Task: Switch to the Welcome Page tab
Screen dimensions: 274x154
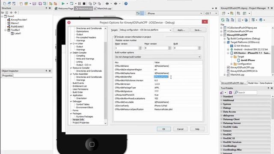Action: point(64,9)
